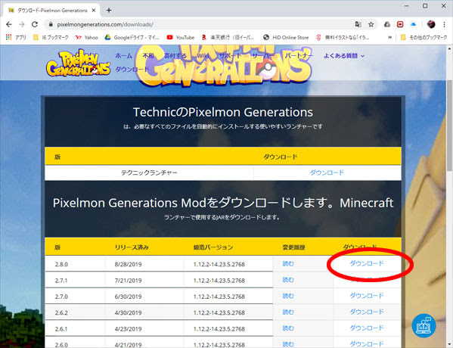Open the サポート navigation link
The image size is (453, 348).
(230, 56)
